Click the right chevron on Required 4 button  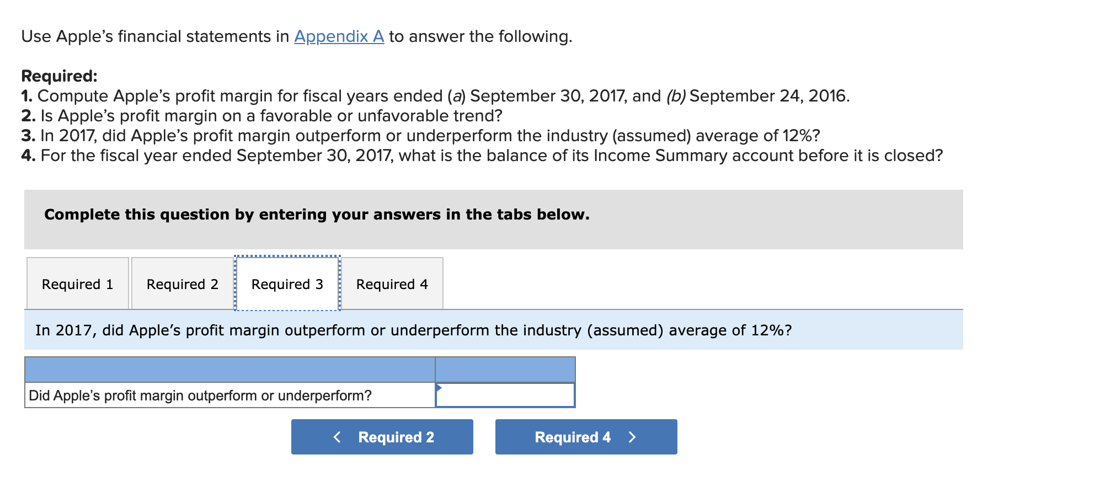(632, 437)
